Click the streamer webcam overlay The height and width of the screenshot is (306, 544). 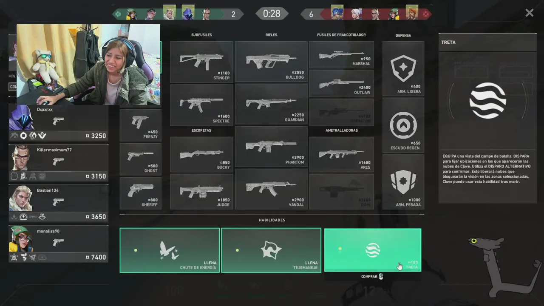pos(88,64)
